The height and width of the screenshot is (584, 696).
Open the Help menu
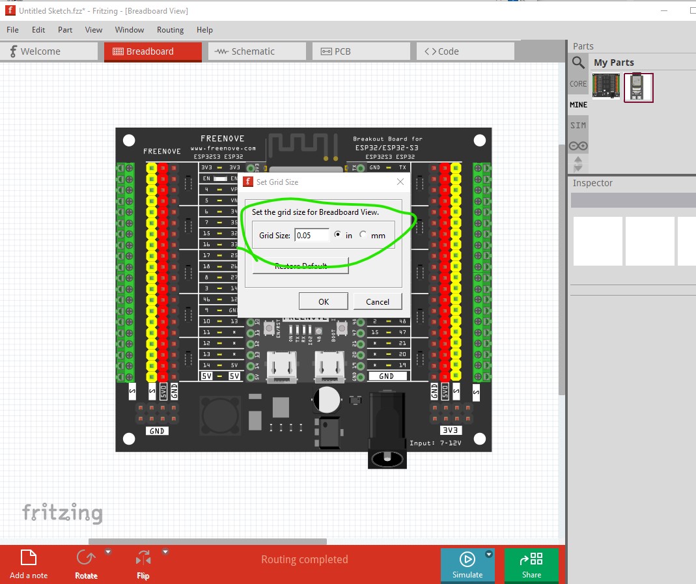[204, 30]
